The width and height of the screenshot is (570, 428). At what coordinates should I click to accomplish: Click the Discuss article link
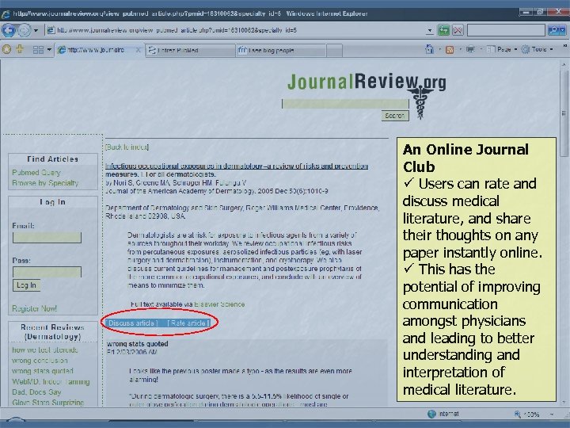coord(132,323)
